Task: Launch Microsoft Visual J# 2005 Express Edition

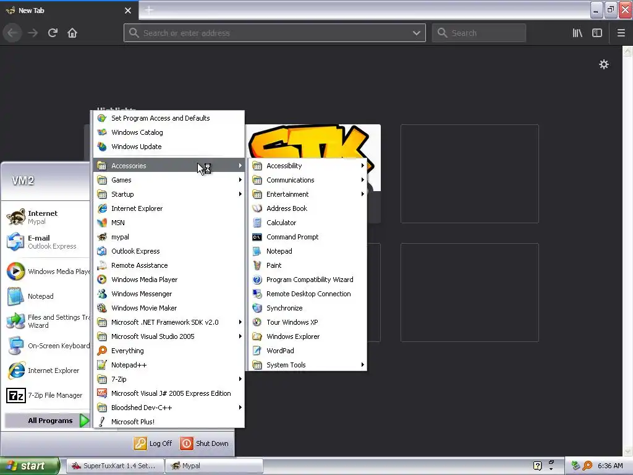Action: [x=169, y=393]
